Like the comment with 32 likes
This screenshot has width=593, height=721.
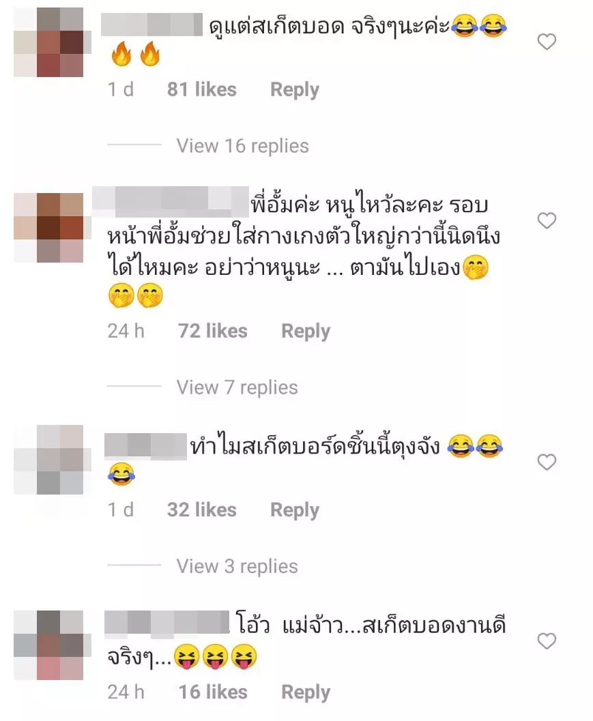pyautogui.click(x=547, y=462)
